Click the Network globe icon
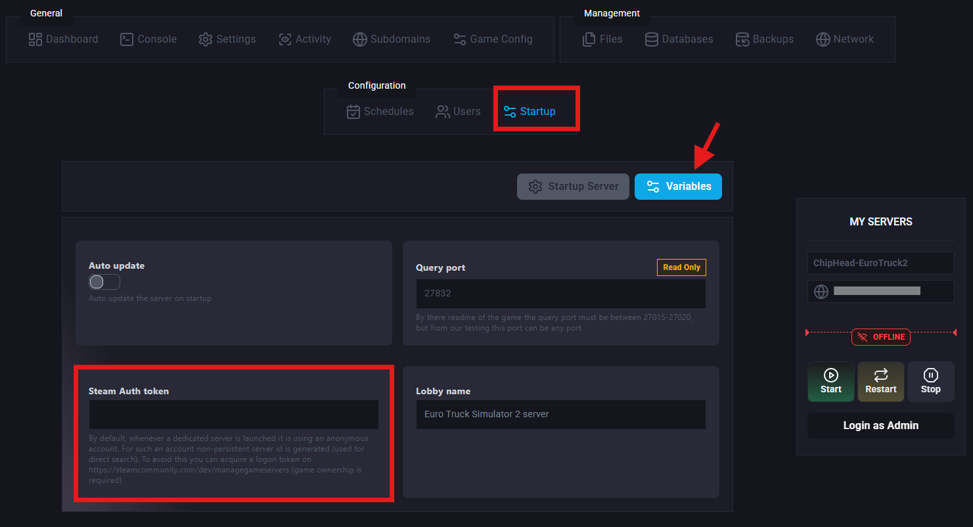The image size is (973, 527). click(823, 39)
